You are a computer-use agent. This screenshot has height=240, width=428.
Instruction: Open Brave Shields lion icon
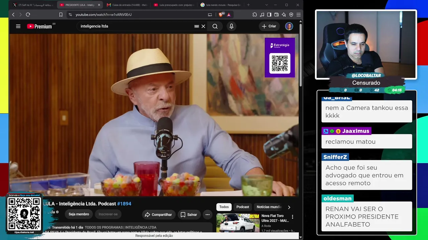[x=221, y=15]
